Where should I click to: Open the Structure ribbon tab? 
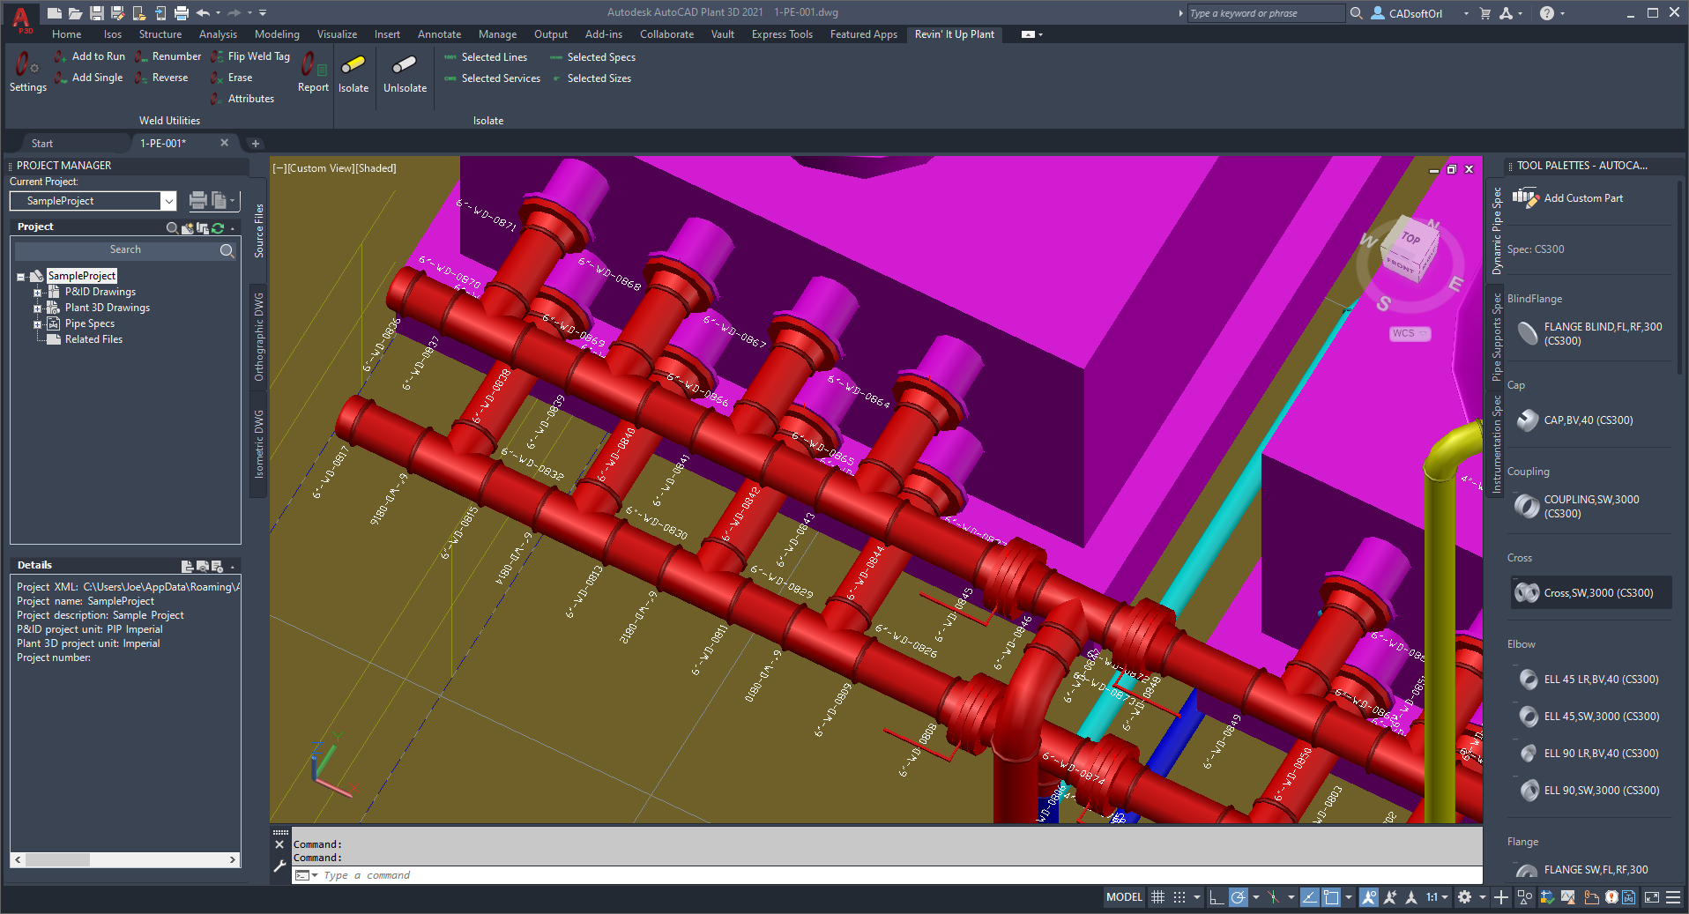[160, 34]
